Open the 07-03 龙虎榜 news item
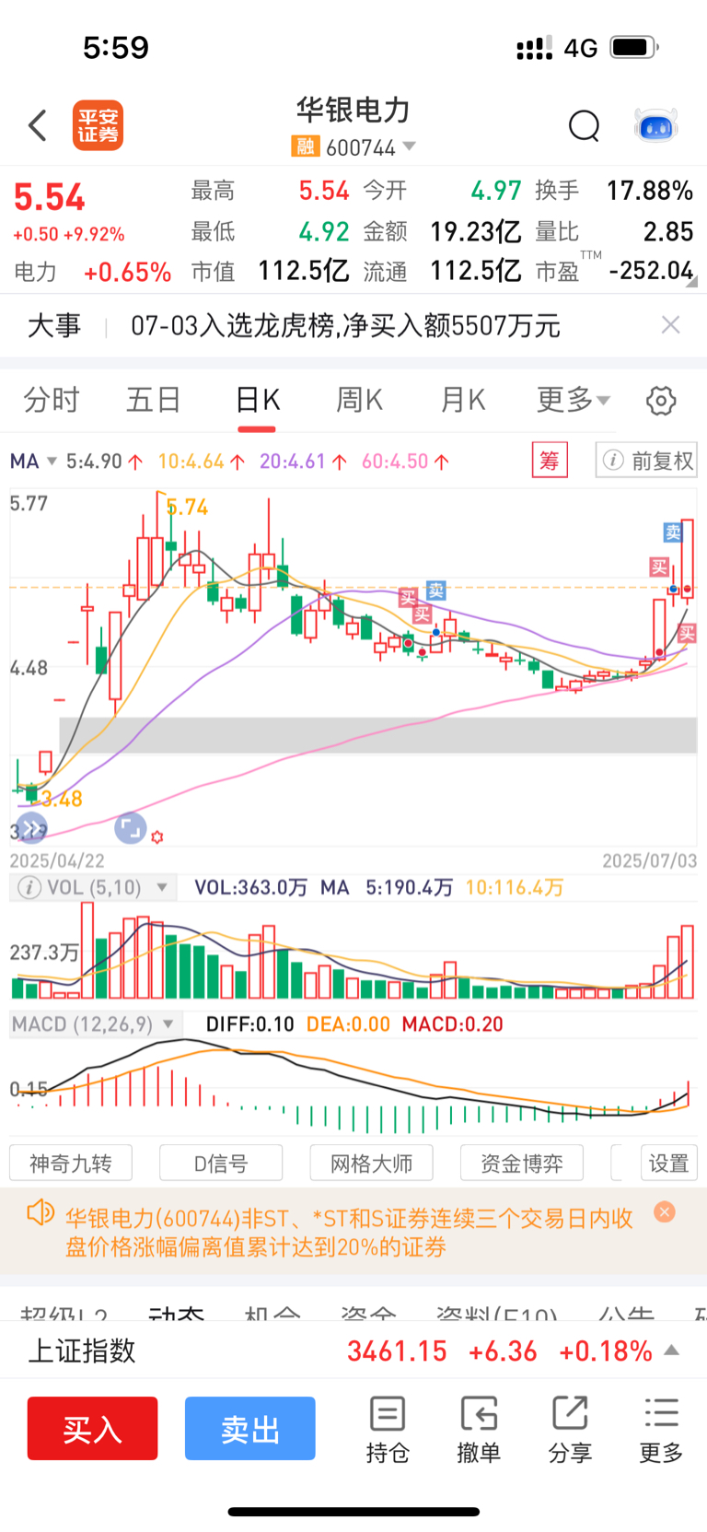Viewport: 707px width, 1532px height. point(345,325)
